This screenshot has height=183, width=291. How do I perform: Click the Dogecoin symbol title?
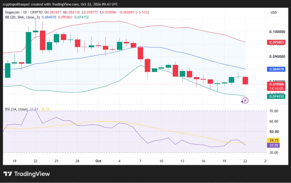[12, 12]
